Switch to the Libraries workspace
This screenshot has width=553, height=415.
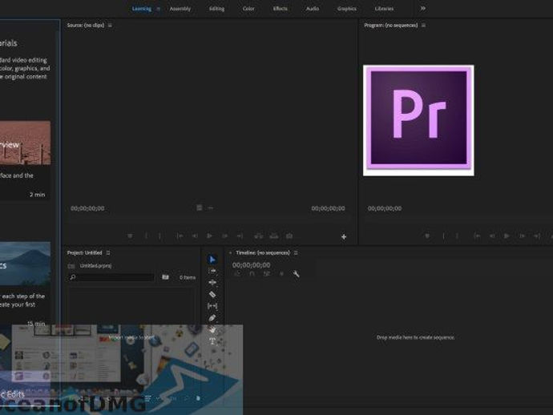[x=384, y=9]
